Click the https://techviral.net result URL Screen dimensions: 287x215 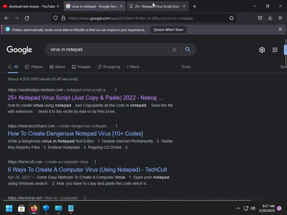pyautogui.click(x=43, y=198)
